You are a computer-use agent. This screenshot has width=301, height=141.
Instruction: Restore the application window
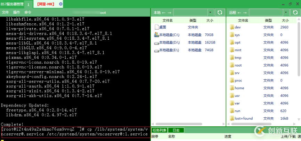click(x=290, y=4)
